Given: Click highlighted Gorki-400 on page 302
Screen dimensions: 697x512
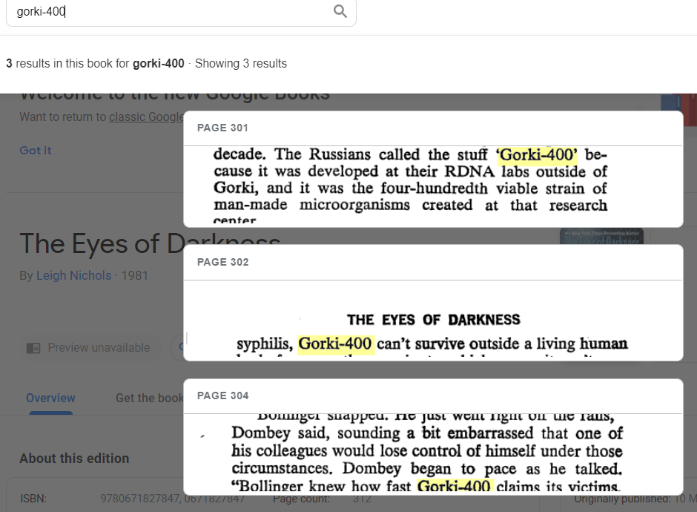Looking at the screenshot, I should tap(336, 344).
